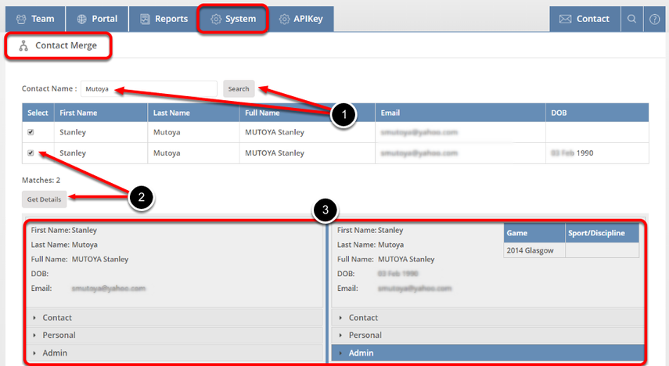Click the First Name column header
Image resolution: width=669 pixels, height=366 pixels.
(x=101, y=113)
